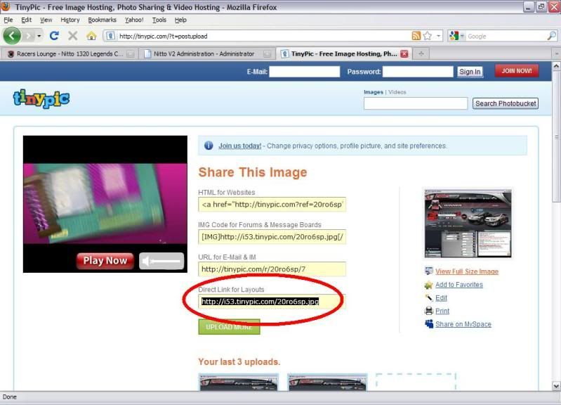Open the Bookmarks menu
This screenshot has height=405, width=561.
pos(102,20)
